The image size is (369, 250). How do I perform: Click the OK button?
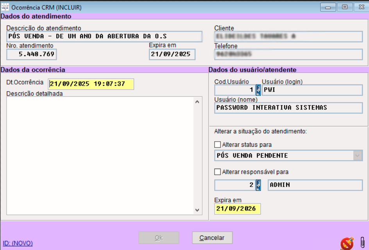coord(159,237)
